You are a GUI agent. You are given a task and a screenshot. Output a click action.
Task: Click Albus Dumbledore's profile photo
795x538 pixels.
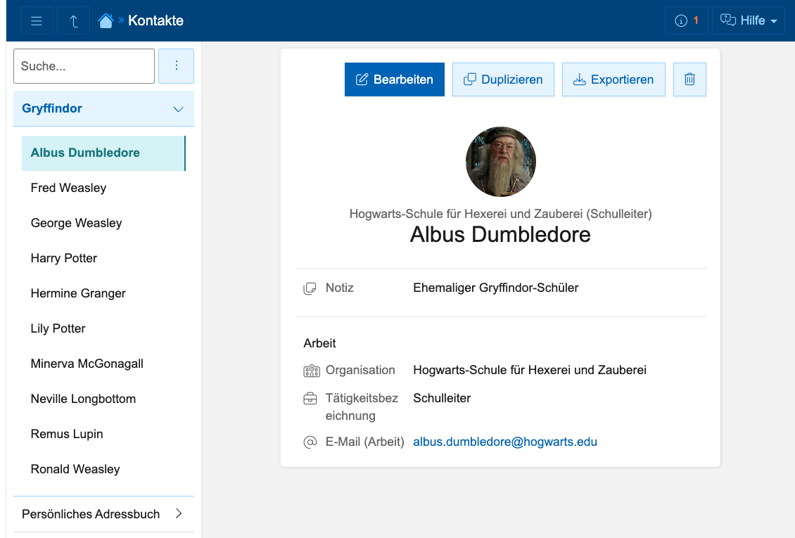pyautogui.click(x=500, y=162)
